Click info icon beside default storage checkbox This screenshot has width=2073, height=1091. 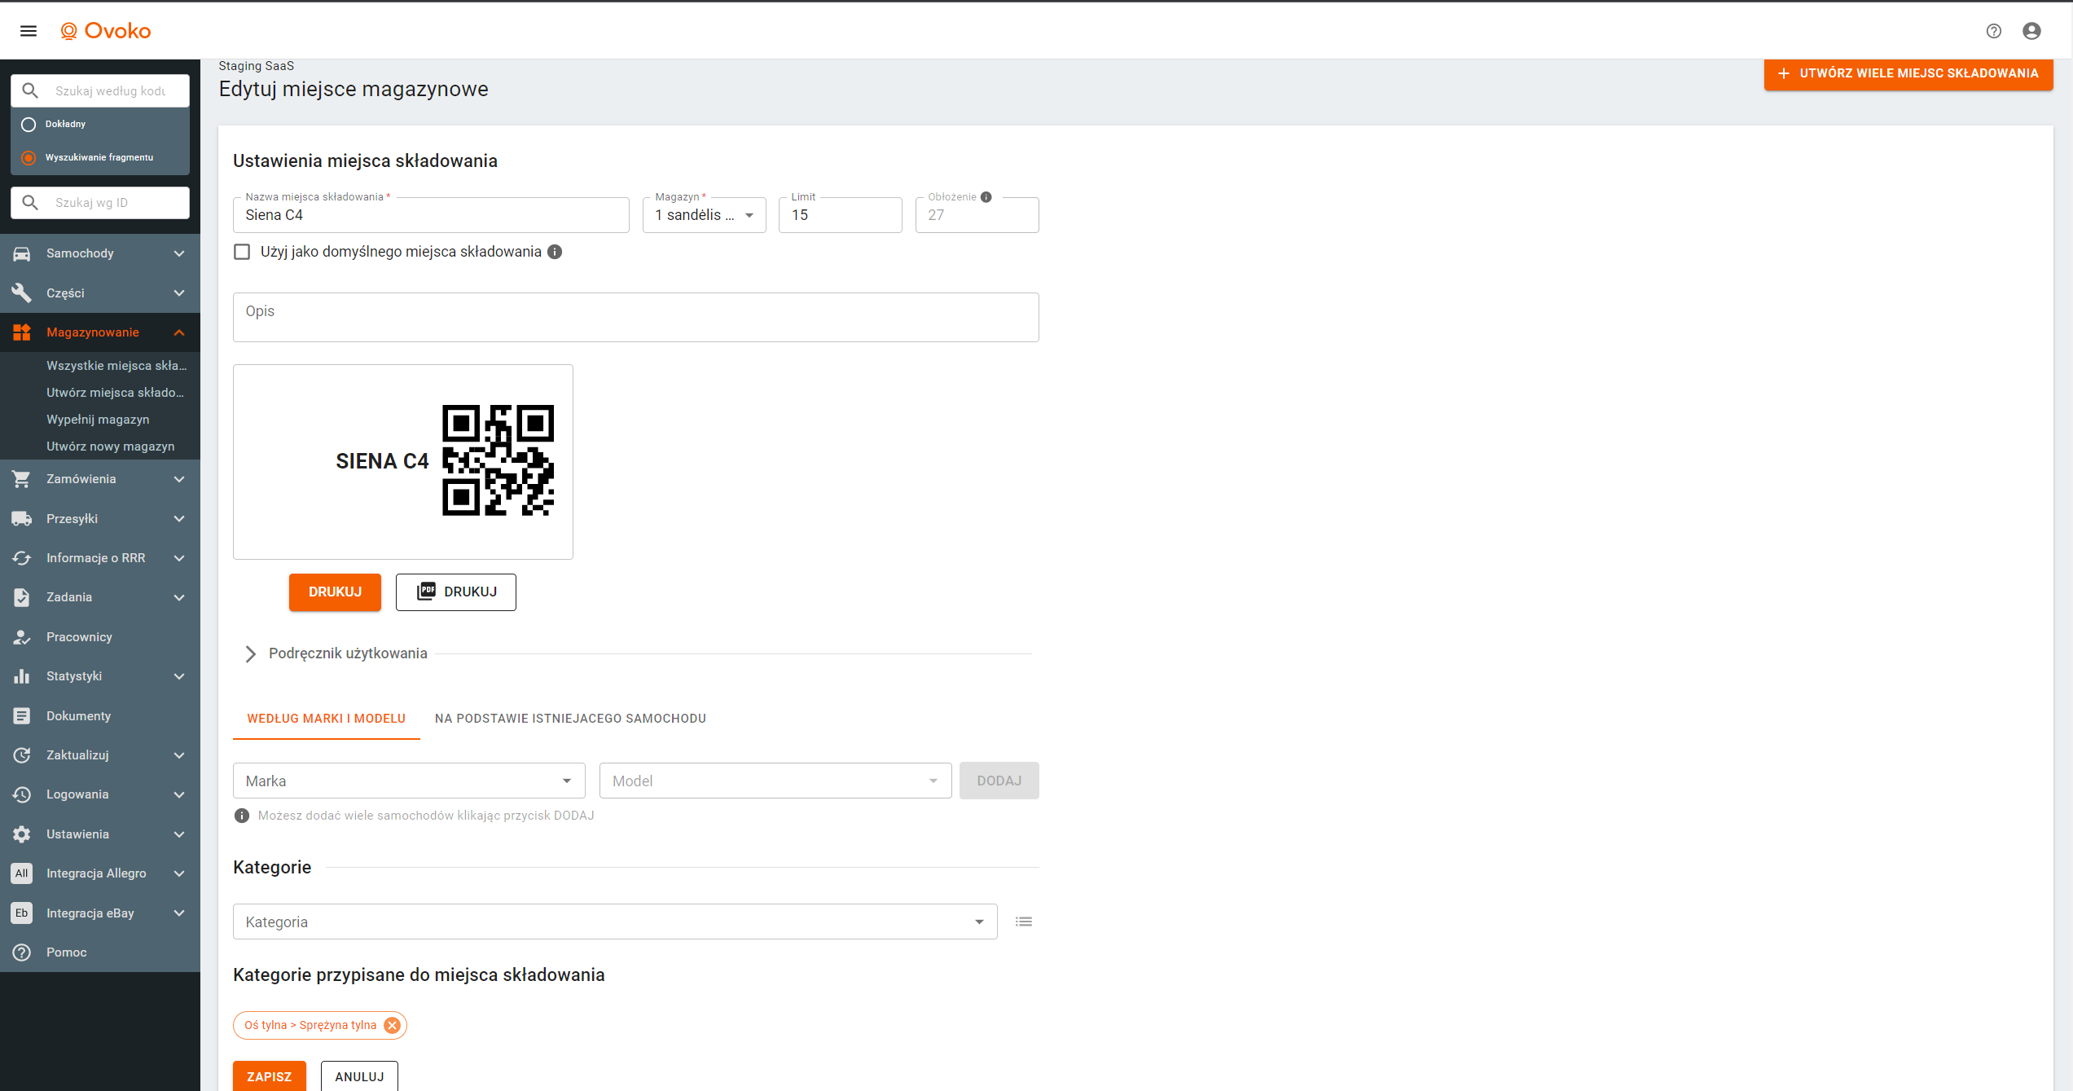tap(555, 252)
